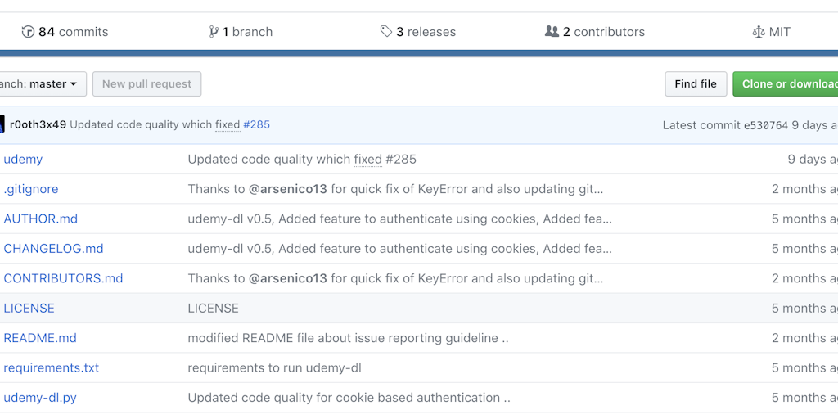Viewport: 838px width, 419px height.
Task: Click 'fixed' keyword in latest commit header
Action: [x=228, y=124]
